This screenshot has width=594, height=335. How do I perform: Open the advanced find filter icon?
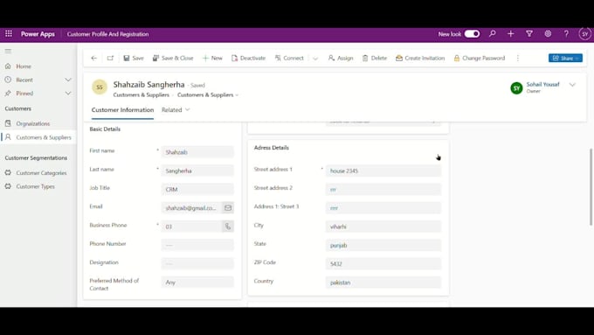(529, 34)
